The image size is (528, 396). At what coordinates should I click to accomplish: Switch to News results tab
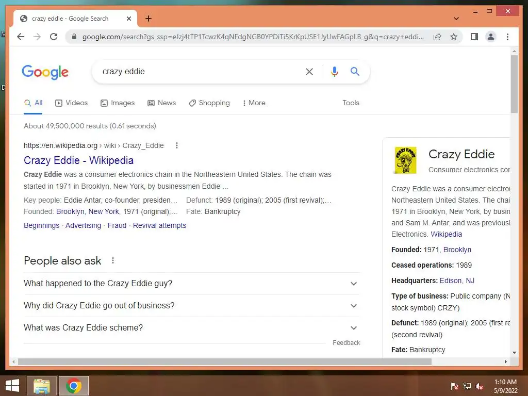coord(161,103)
